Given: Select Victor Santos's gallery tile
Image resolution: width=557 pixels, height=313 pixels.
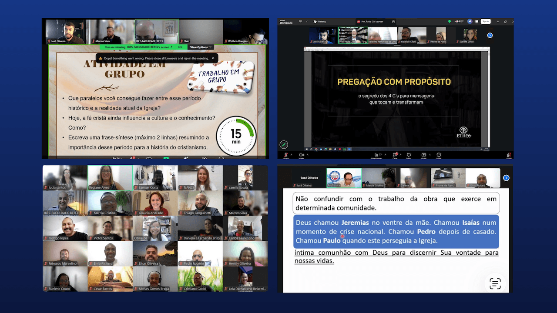Looking at the screenshot, I should click(110, 229).
